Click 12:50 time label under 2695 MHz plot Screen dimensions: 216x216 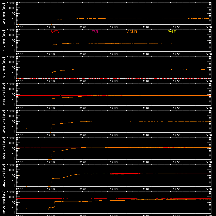click(x=177, y=135)
